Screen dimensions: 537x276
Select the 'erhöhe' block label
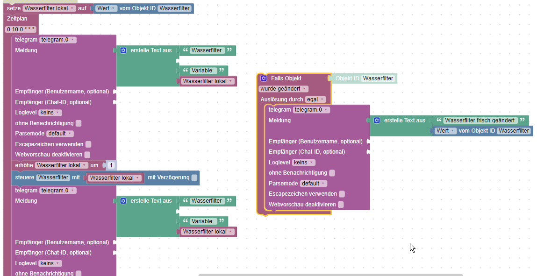[x=24, y=165]
